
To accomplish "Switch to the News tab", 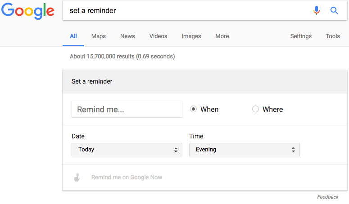I will pos(127,36).
